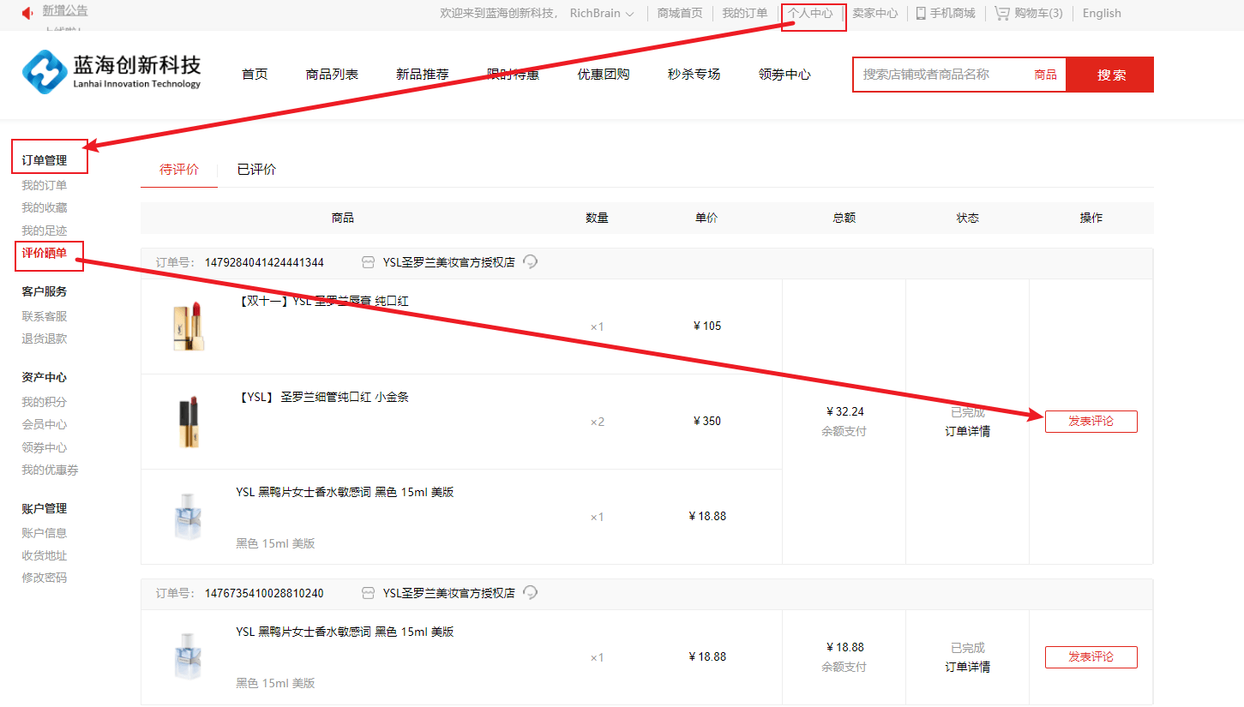Open 领券中心 in the navigation bar
The width and height of the screenshot is (1244, 707).
pos(784,75)
